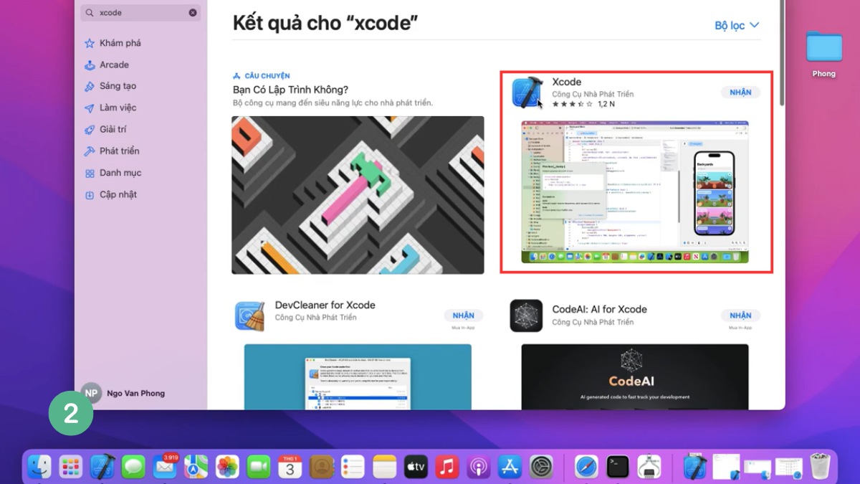Open Finder from the Dock
This screenshot has height=484, width=860.
pyautogui.click(x=39, y=467)
